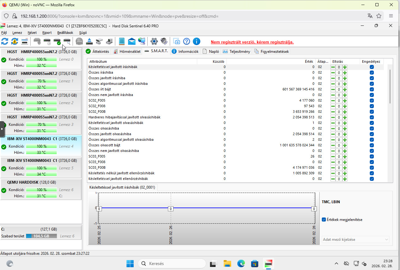This screenshot has height=270, width=400.
Task: Click the speaker sound toolbar icon
Action: click(x=164, y=41)
